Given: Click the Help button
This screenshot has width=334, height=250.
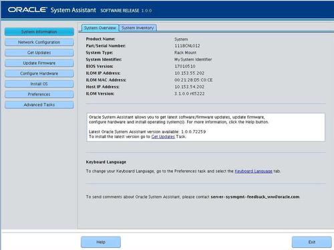Looking at the screenshot, I should [101, 242].
